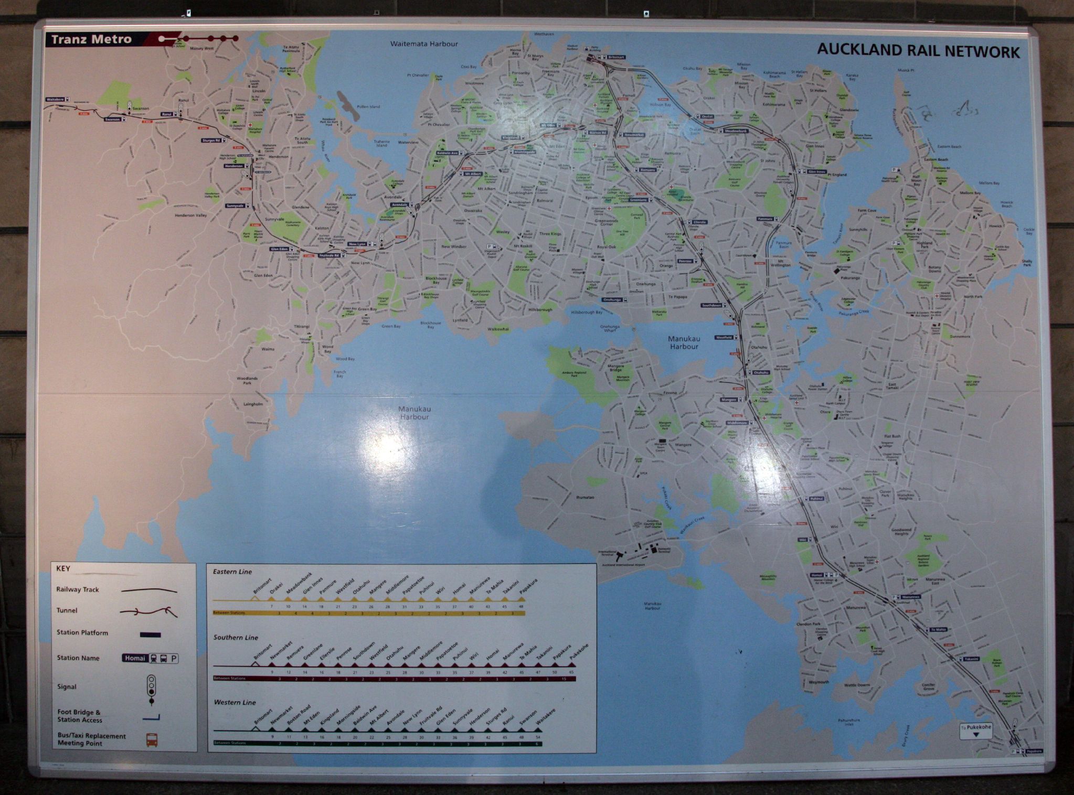Click the Te Papapa label
The image size is (1074, 795).
pyautogui.click(x=677, y=297)
